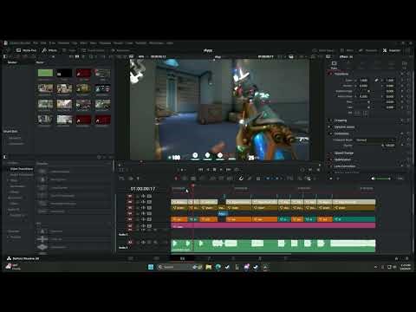Viewport: 416px width, 312px height.
Task: Play the timeline in reverse
Action: click(208, 170)
